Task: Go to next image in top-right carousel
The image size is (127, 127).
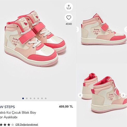Action: click(126, 29)
